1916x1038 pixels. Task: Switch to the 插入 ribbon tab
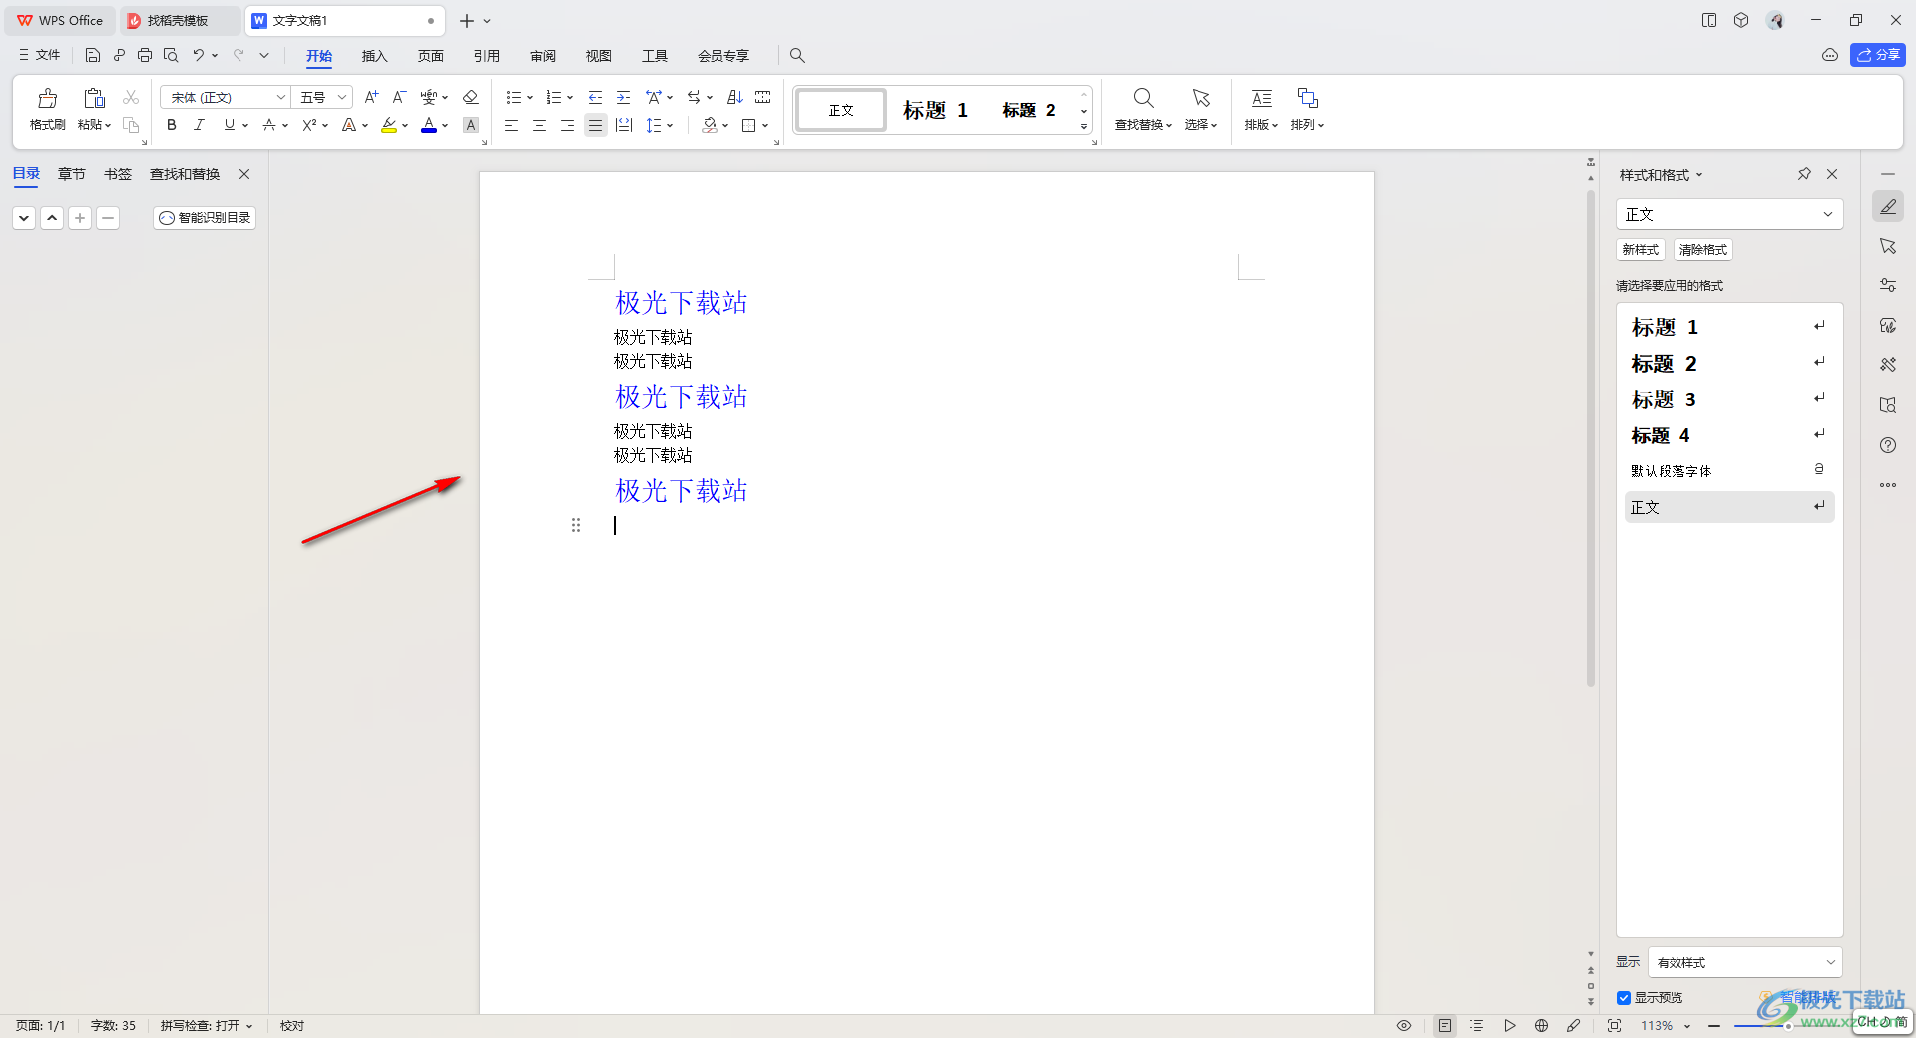pos(374,55)
